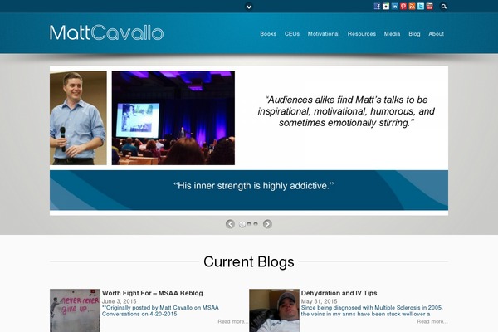The height and width of the screenshot is (332, 498).
Task: Click 'Since being diagnosed with Multiple Sclerosis' excerpt
Action: point(372,310)
